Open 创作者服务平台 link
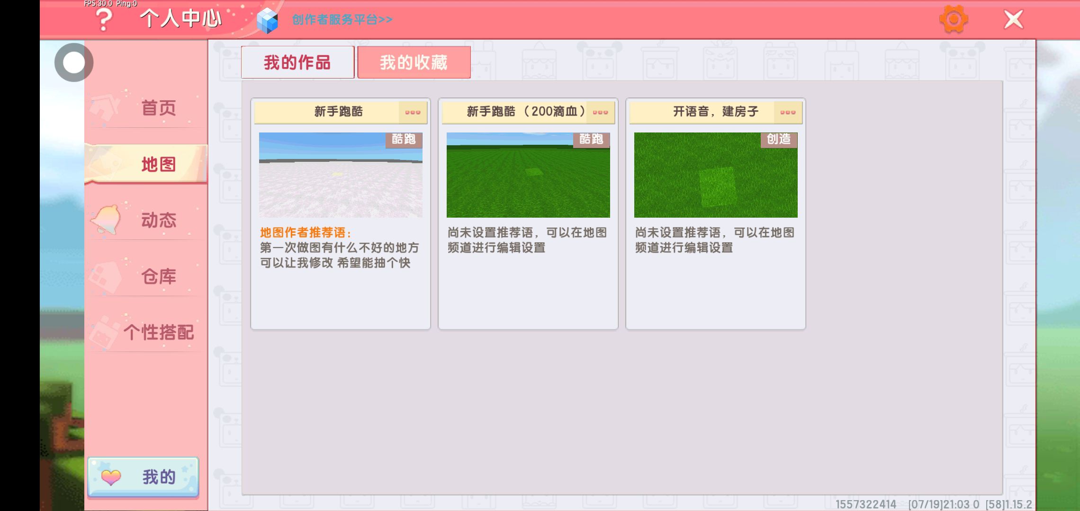This screenshot has height=511, width=1080. click(x=342, y=19)
